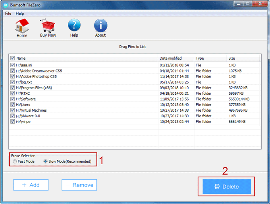
Task: Click the 3243632 KB size cell
Action: (238, 88)
